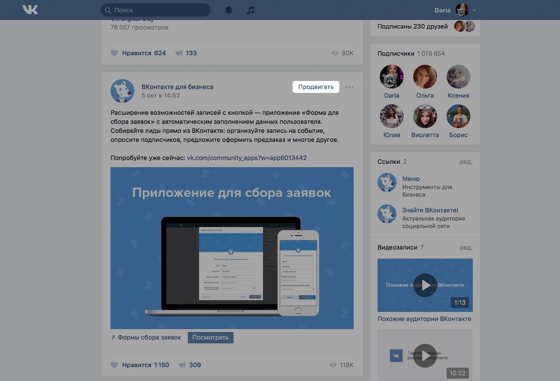Screen dimensions: 560x381
Task: Play the Похожие аудитории ВКонтакте video
Action: [425, 285]
